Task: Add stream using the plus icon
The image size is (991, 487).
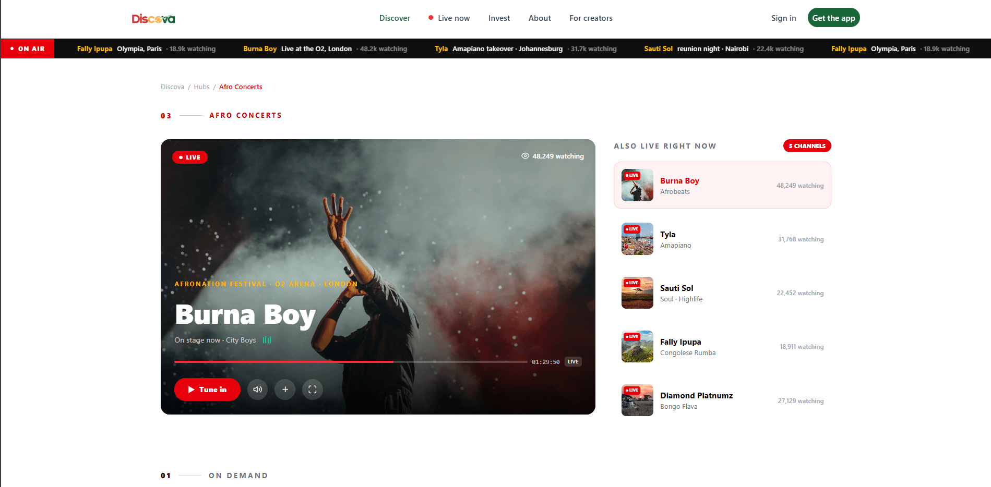Action: tap(285, 389)
